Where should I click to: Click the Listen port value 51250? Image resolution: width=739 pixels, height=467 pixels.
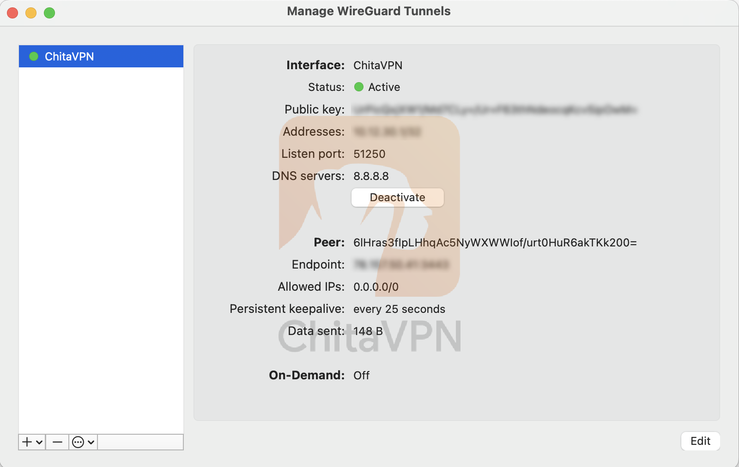pos(369,154)
